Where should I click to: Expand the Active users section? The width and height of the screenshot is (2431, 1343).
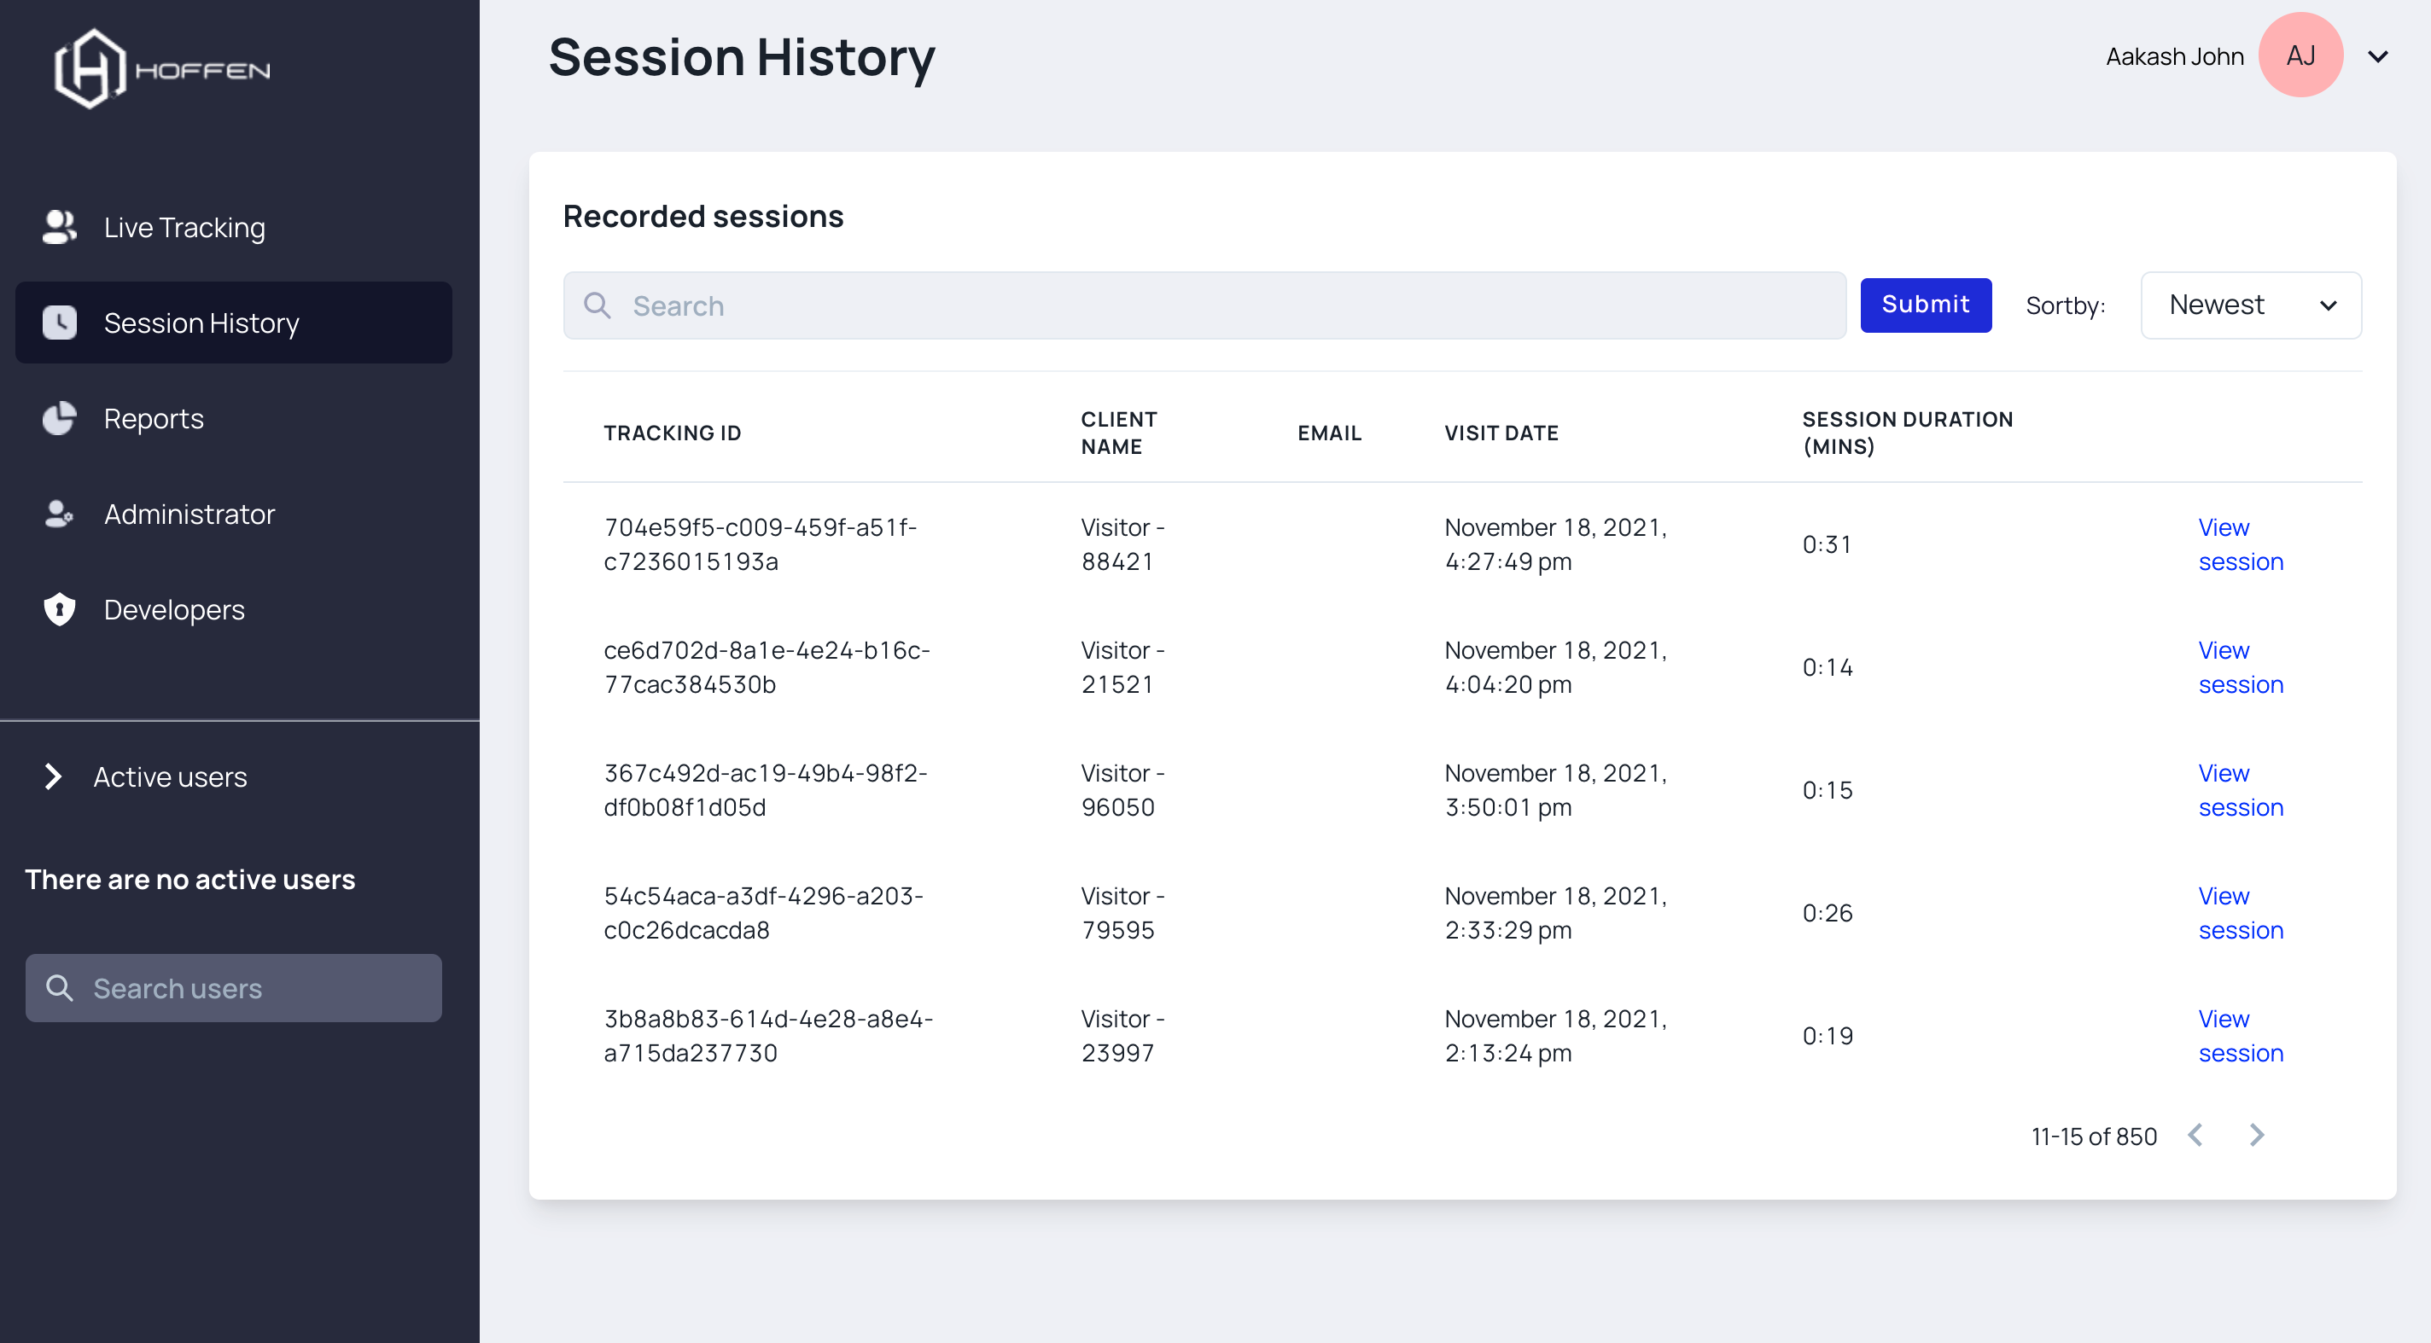tap(54, 776)
